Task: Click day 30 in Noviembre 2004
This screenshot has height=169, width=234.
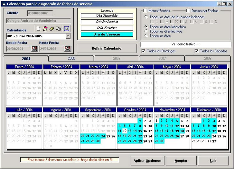Action: (162, 141)
